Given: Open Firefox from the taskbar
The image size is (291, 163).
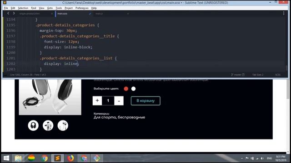Looking at the screenshot, I should tap(70, 158).
